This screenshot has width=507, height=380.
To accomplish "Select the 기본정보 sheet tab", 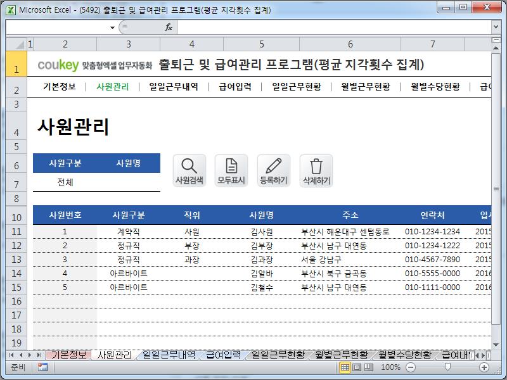I will [x=68, y=355].
